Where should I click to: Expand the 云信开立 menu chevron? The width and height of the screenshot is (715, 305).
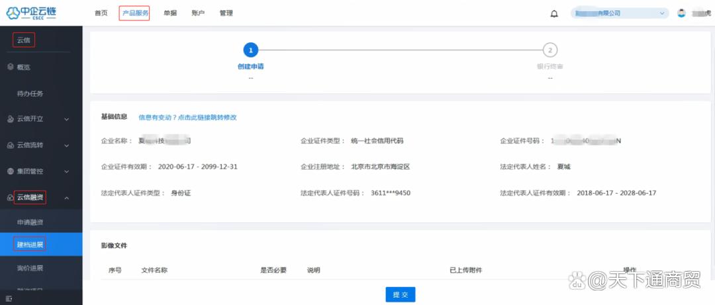click(x=67, y=120)
